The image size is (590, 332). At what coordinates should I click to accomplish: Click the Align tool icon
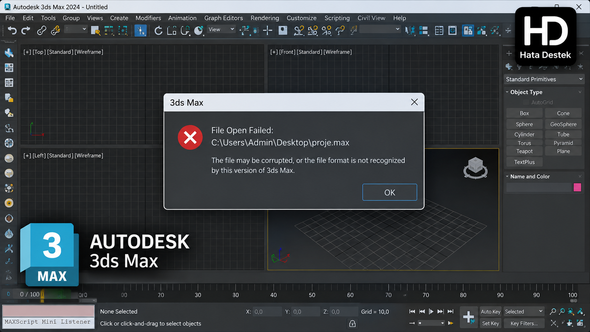click(x=423, y=31)
